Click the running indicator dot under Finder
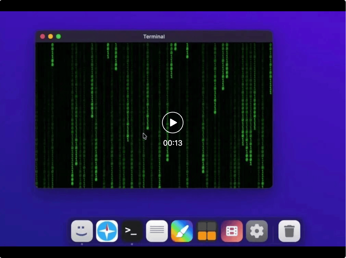 [x=82, y=244]
